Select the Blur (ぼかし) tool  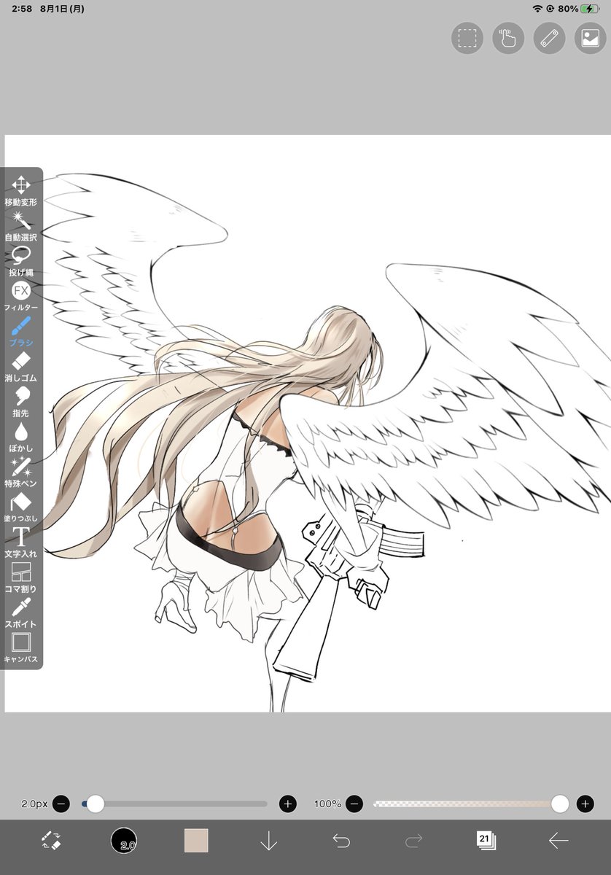point(20,437)
